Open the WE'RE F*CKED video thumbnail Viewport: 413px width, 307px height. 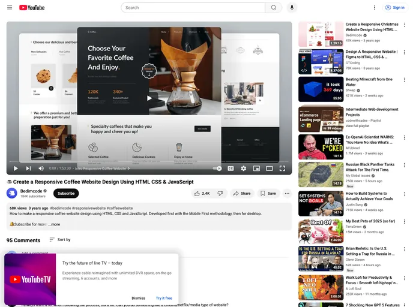click(x=321, y=147)
